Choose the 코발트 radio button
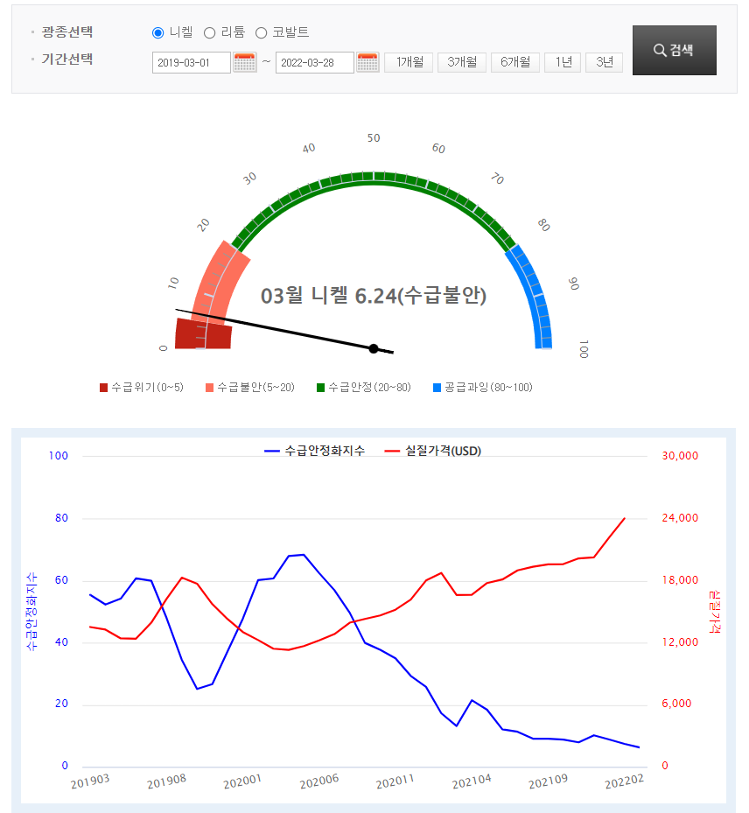Screen dimensions: 749x813 [x=262, y=32]
